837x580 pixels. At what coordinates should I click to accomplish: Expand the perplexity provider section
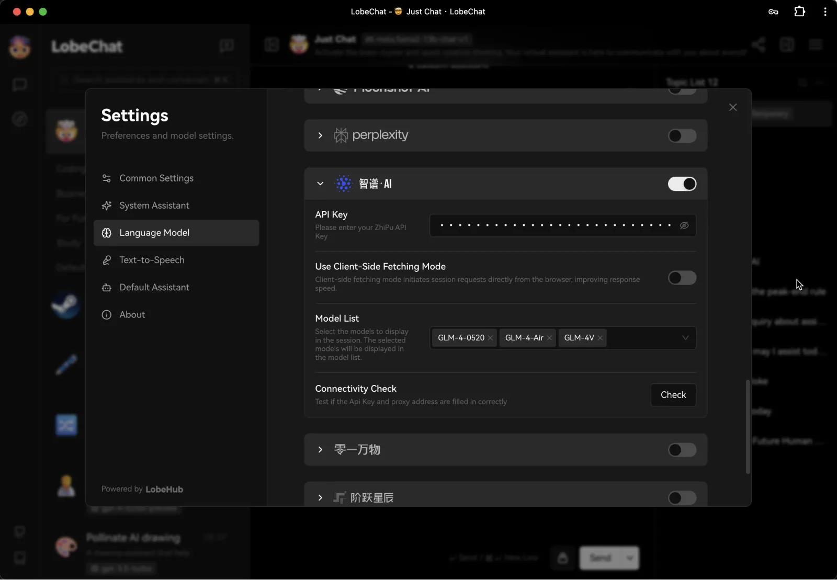coord(320,135)
